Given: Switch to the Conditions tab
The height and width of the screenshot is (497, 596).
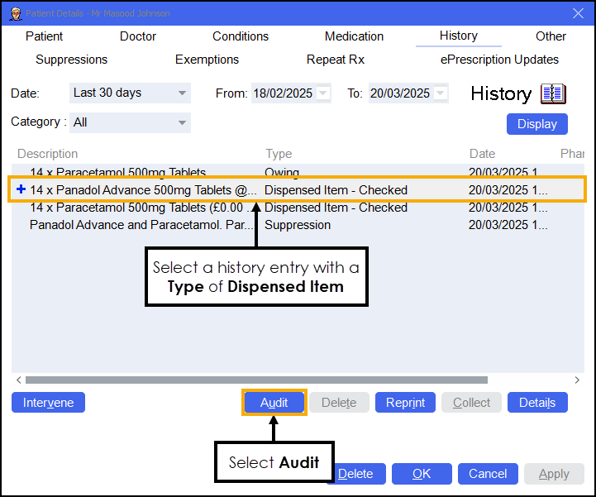Looking at the screenshot, I should [x=241, y=36].
